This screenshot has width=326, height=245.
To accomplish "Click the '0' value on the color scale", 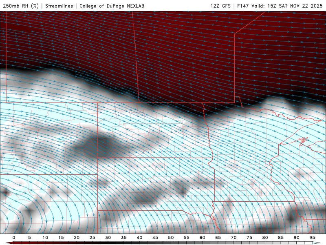I will click(x=14, y=238).
